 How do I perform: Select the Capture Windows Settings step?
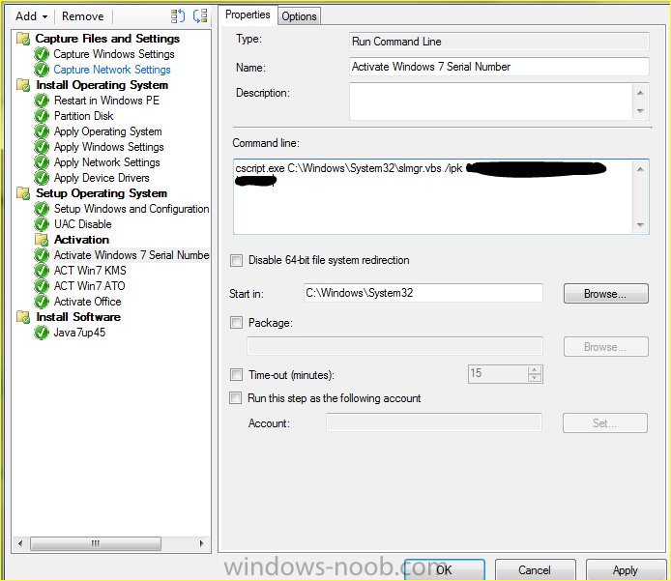coord(114,54)
